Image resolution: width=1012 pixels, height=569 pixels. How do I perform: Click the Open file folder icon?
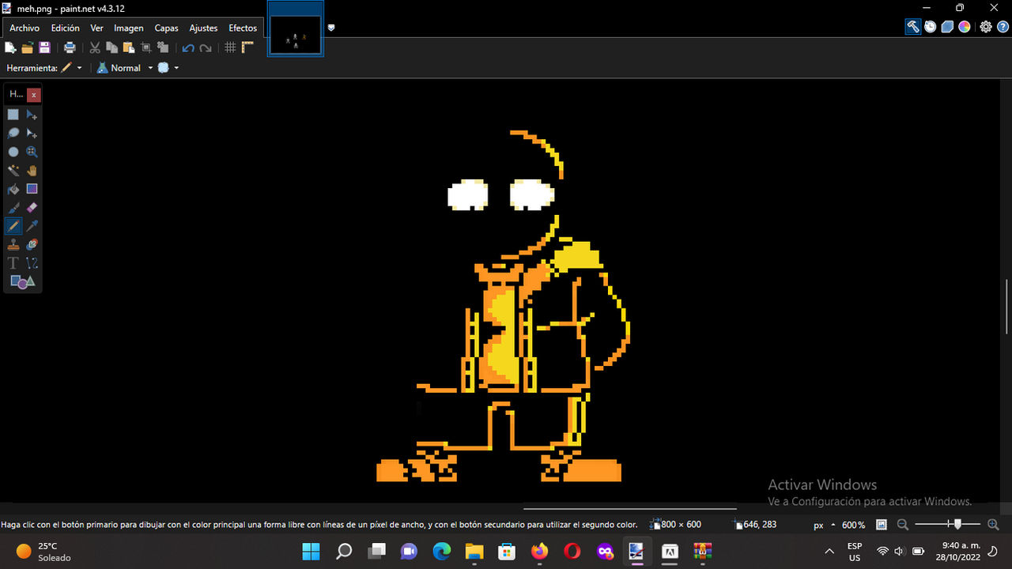(x=28, y=47)
